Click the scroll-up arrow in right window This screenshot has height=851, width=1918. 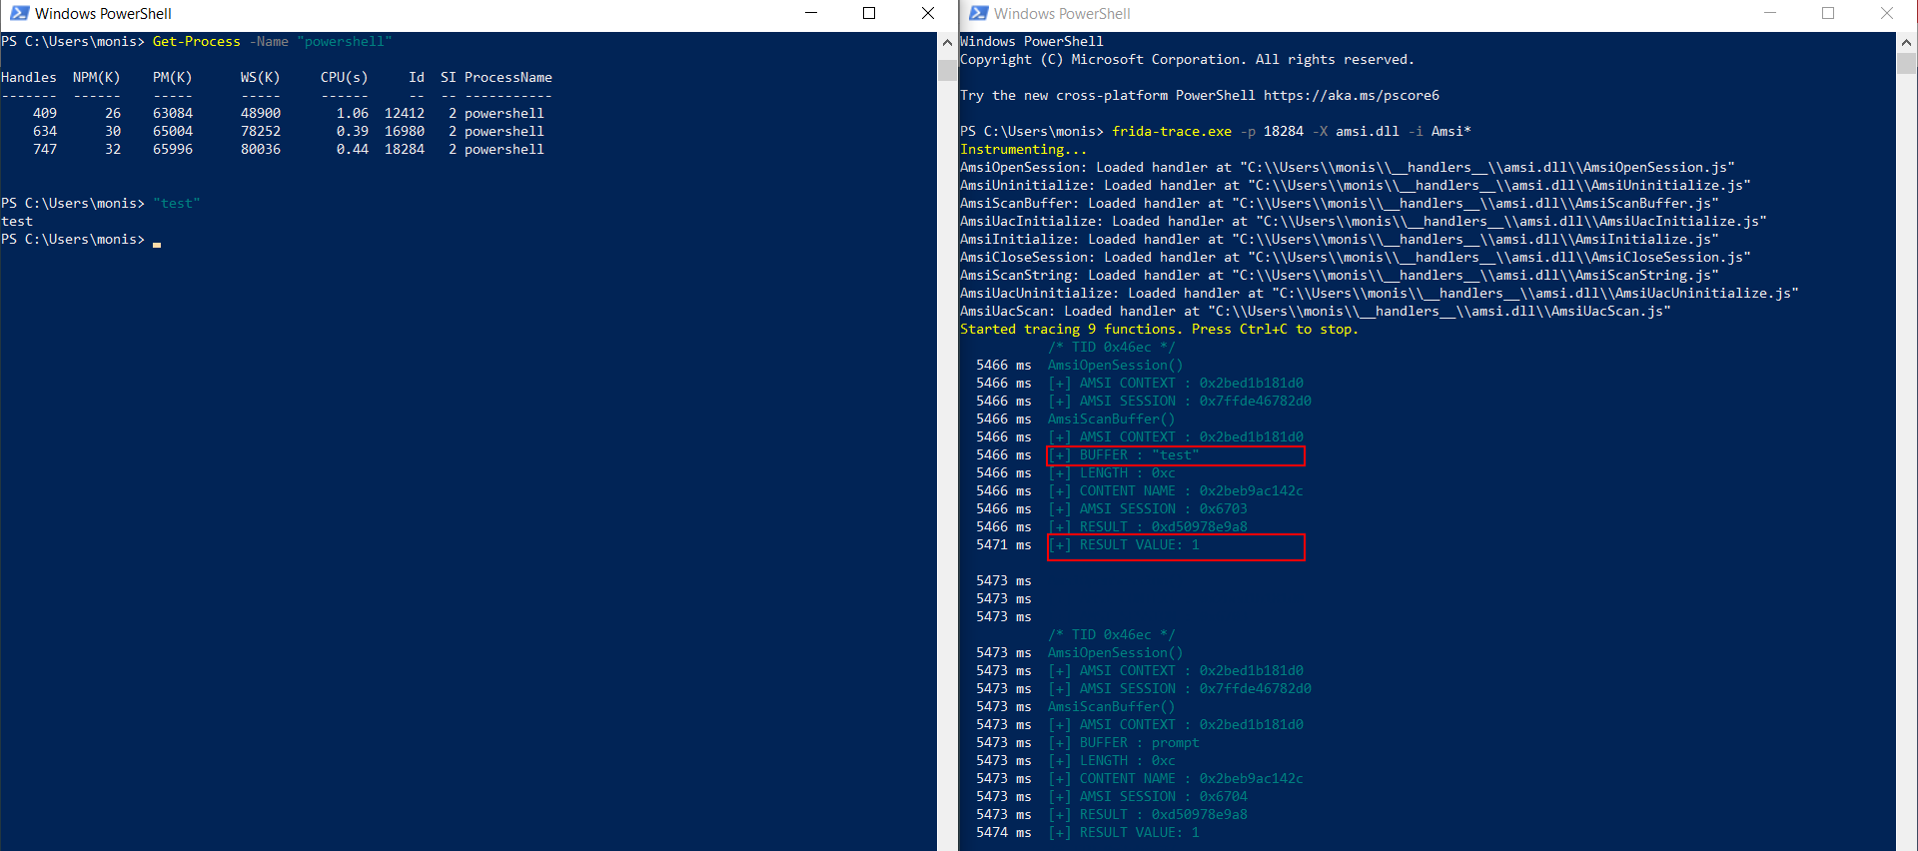1906,42
